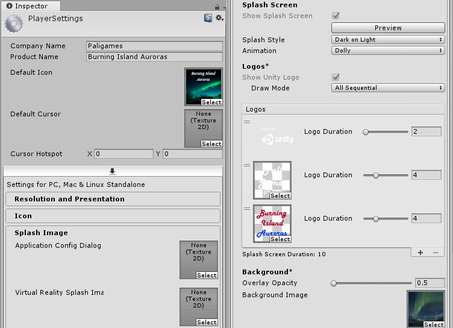Image resolution: width=453 pixels, height=328 pixels.
Task: Expand Resolution and Presentation section
Action: pos(113,199)
